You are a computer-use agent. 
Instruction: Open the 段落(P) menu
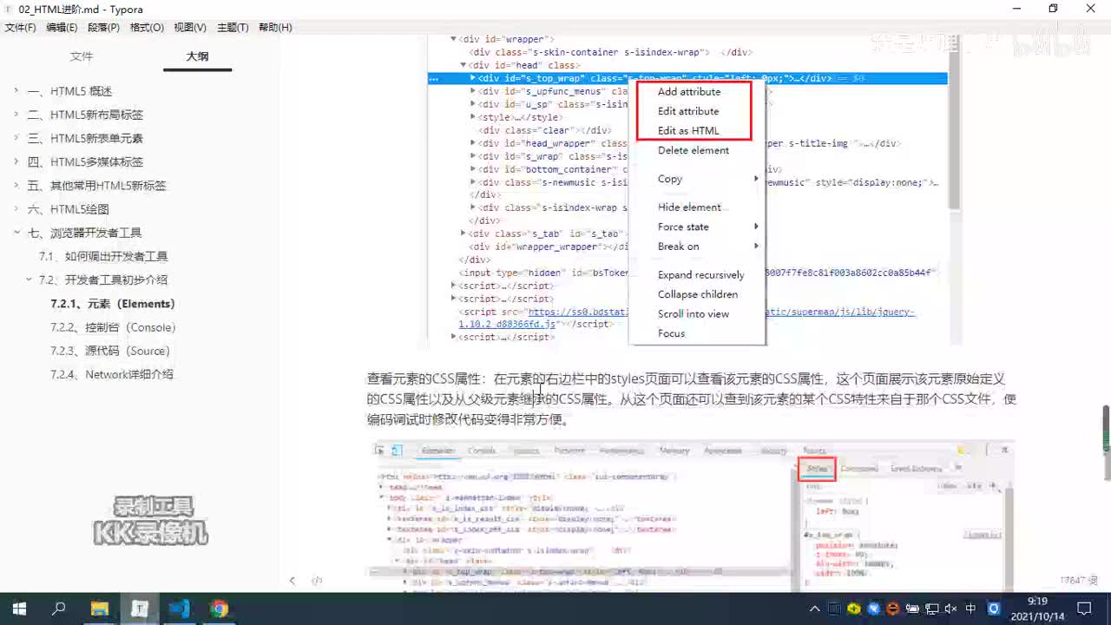(x=103, y=28)
